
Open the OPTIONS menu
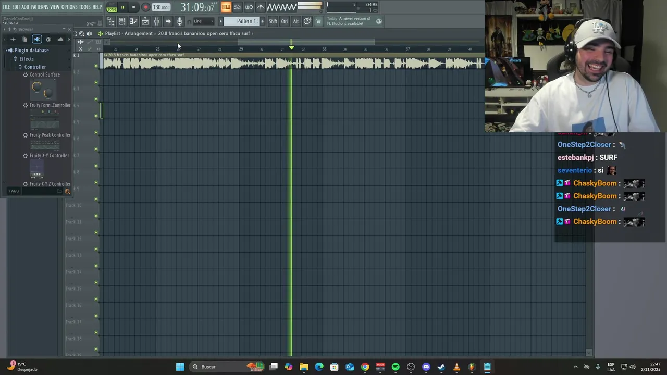click(x=69, y=7)
